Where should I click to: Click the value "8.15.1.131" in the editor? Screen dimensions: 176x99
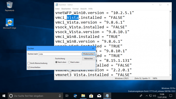[118, 61]
